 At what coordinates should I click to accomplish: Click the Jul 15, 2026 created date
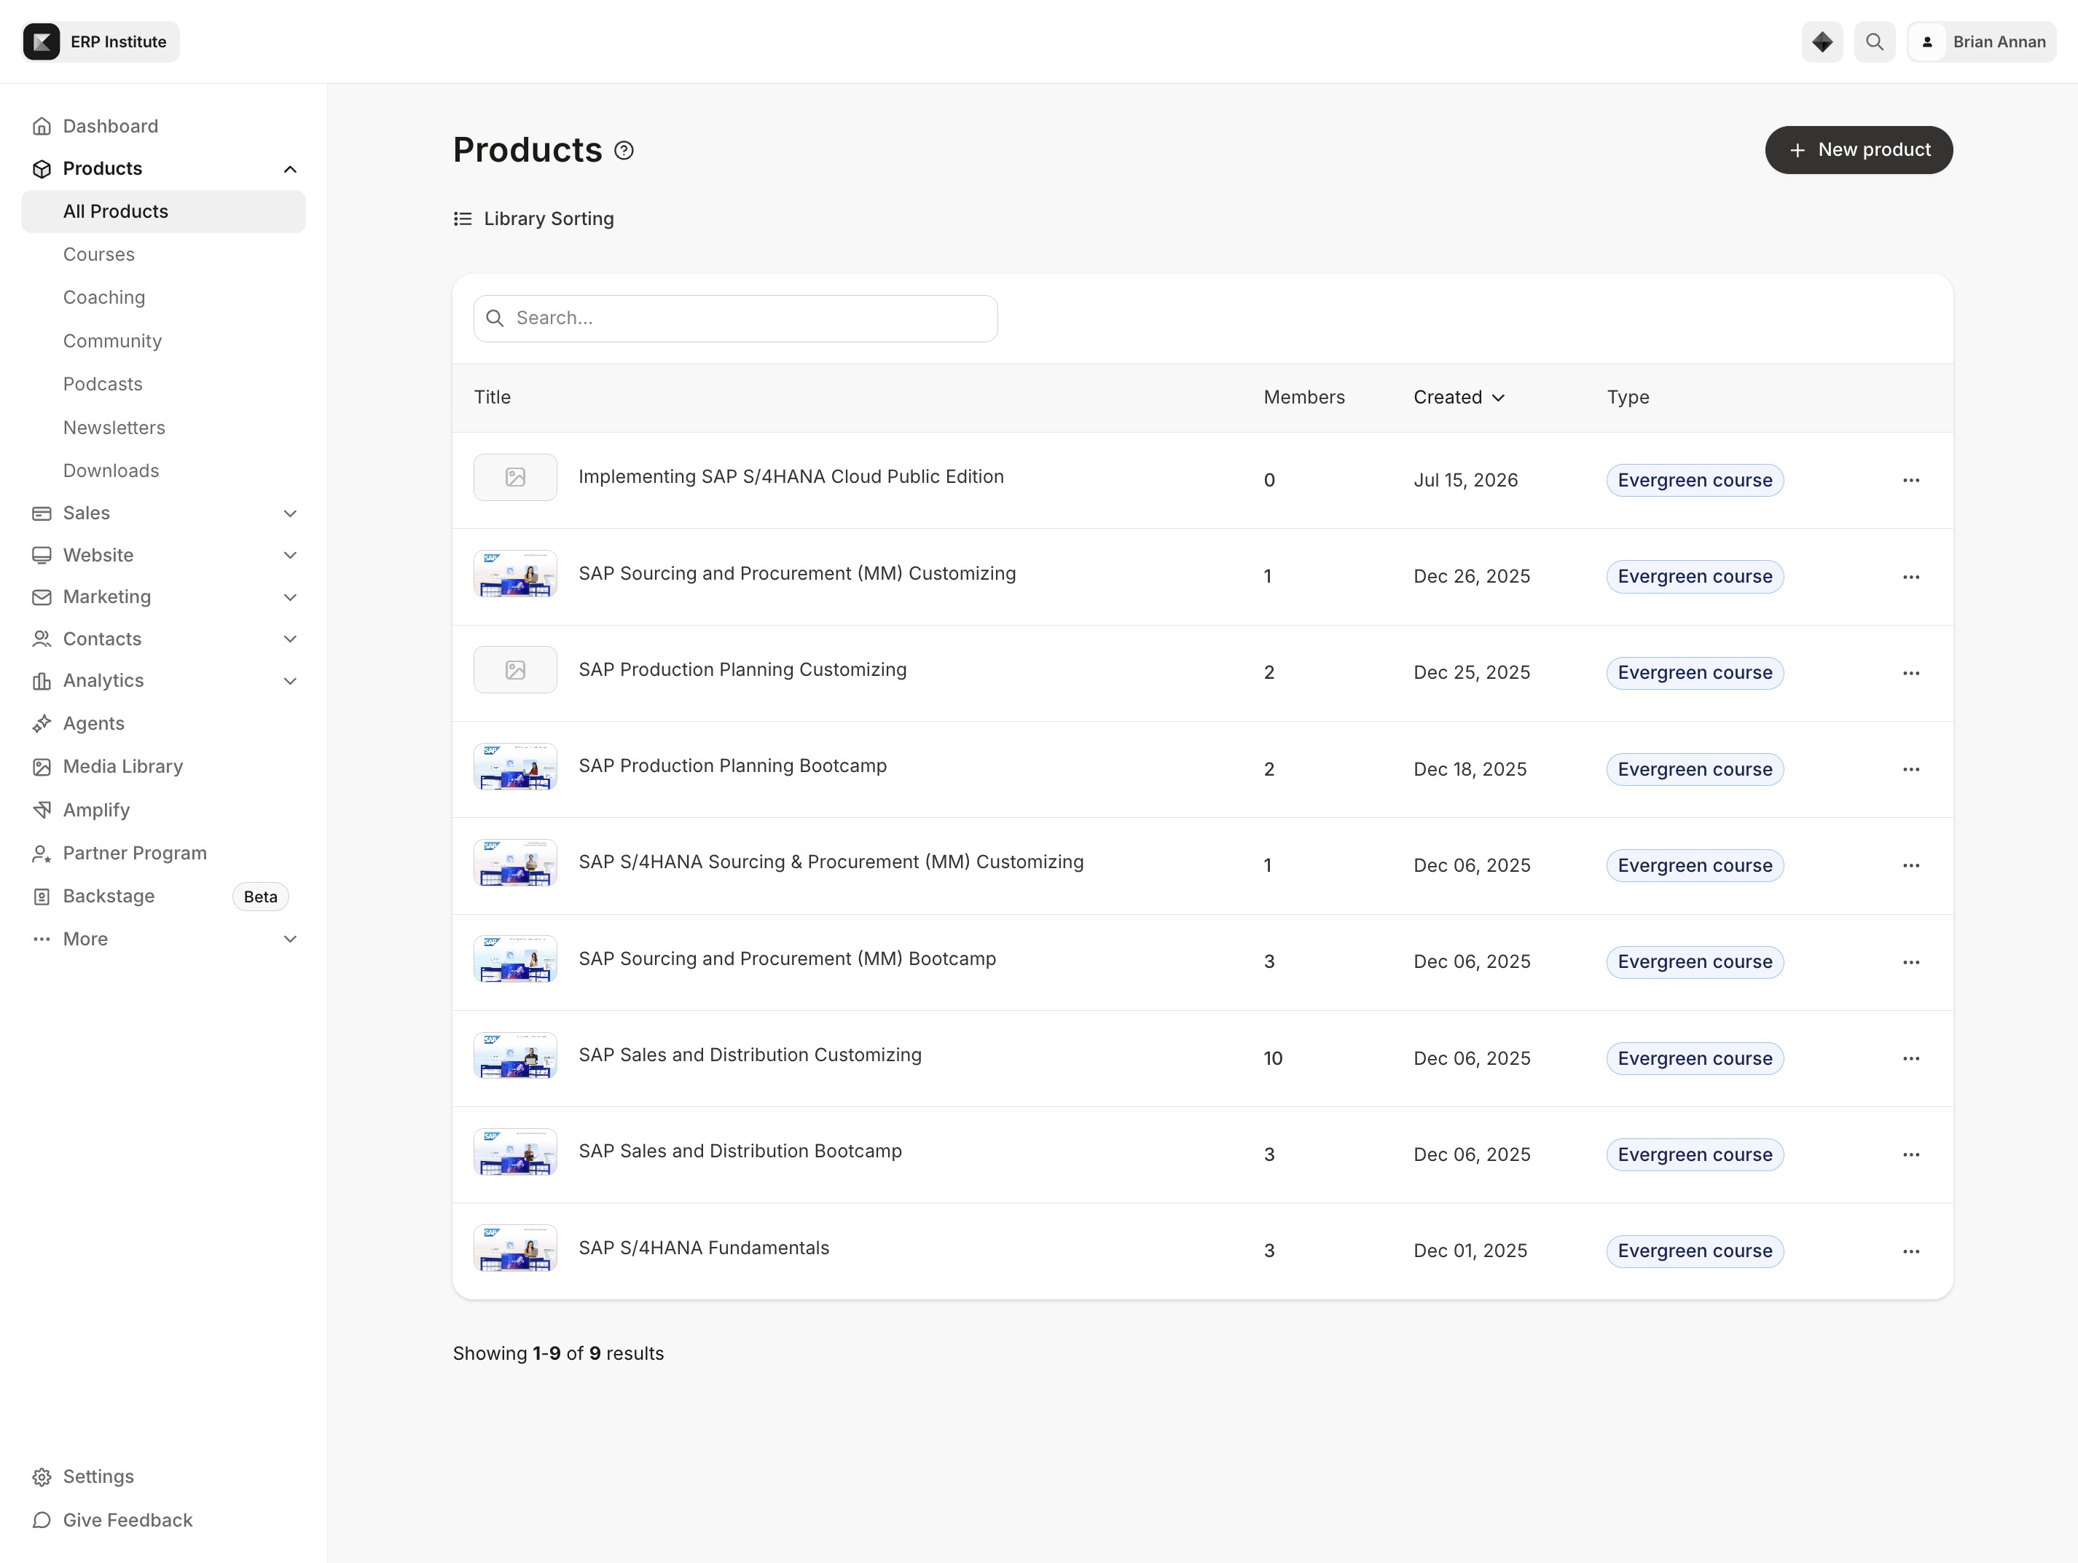pos(1465,481)
